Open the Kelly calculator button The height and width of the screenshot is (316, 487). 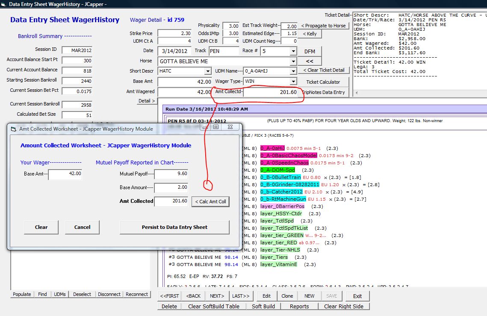pos(310,34)
